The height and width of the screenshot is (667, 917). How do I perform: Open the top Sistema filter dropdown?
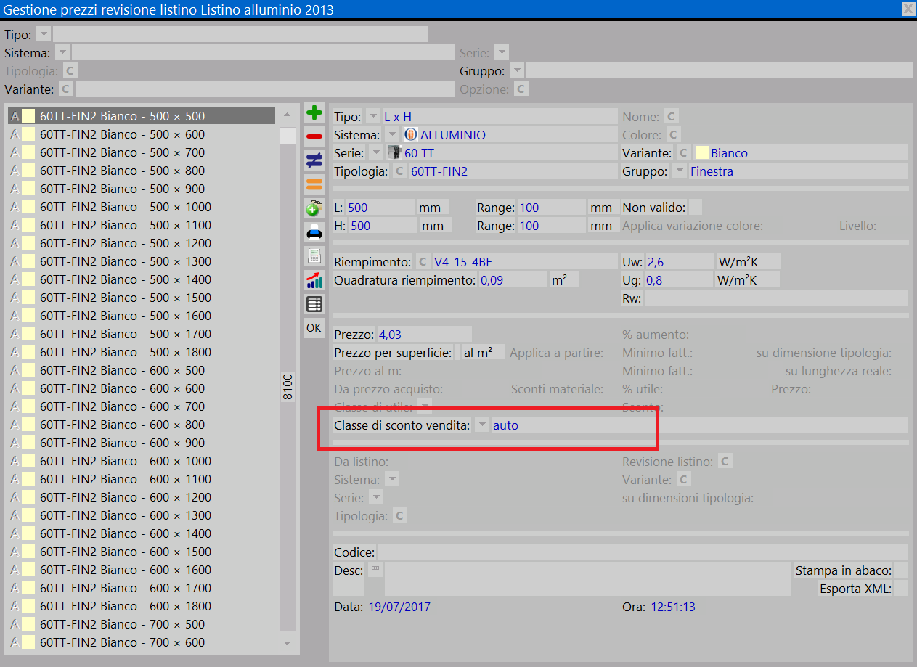point(62,53)
